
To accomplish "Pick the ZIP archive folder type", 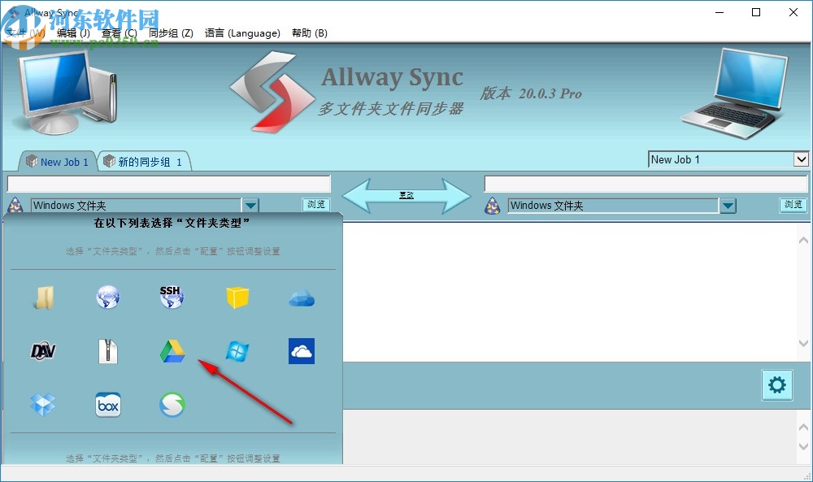I will click(108, 350).
